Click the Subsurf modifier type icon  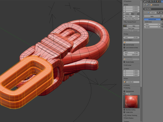tap(148, 13)
